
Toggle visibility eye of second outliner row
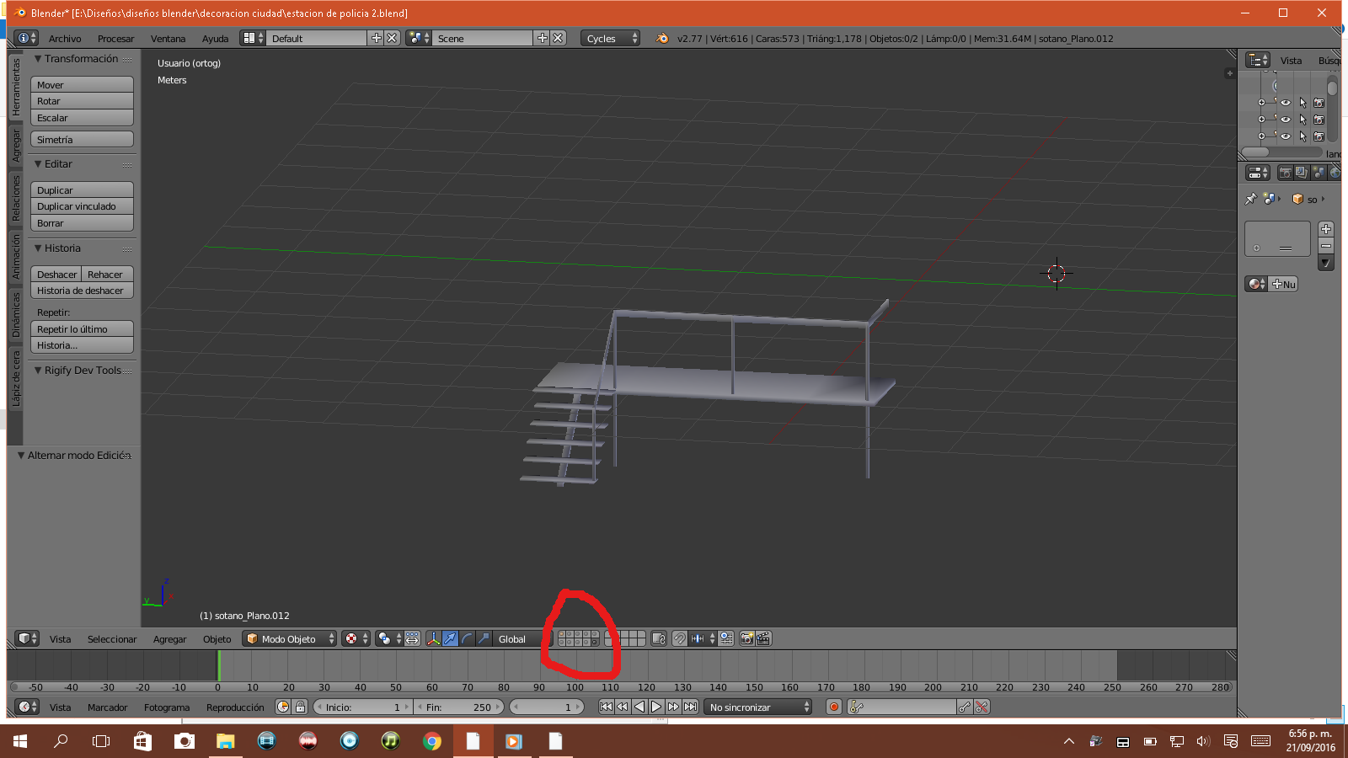[x=1286, y=120]
